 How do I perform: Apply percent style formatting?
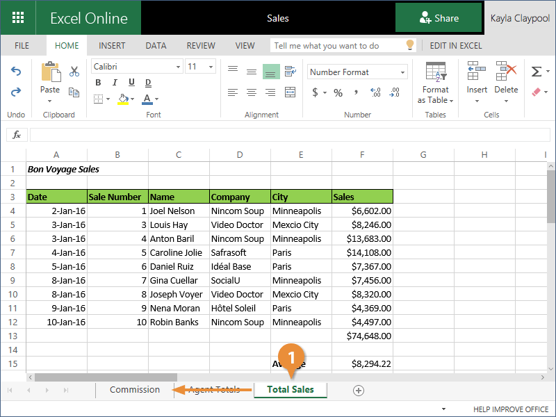[338, 92]
